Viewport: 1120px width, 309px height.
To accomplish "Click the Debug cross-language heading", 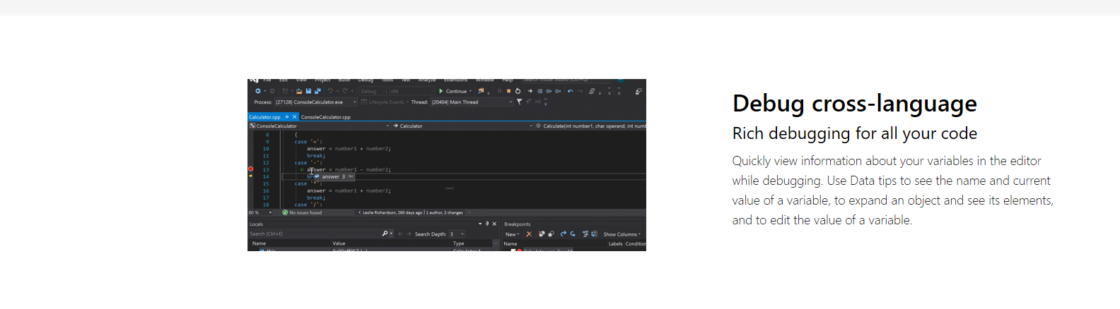I will point(854,104).
